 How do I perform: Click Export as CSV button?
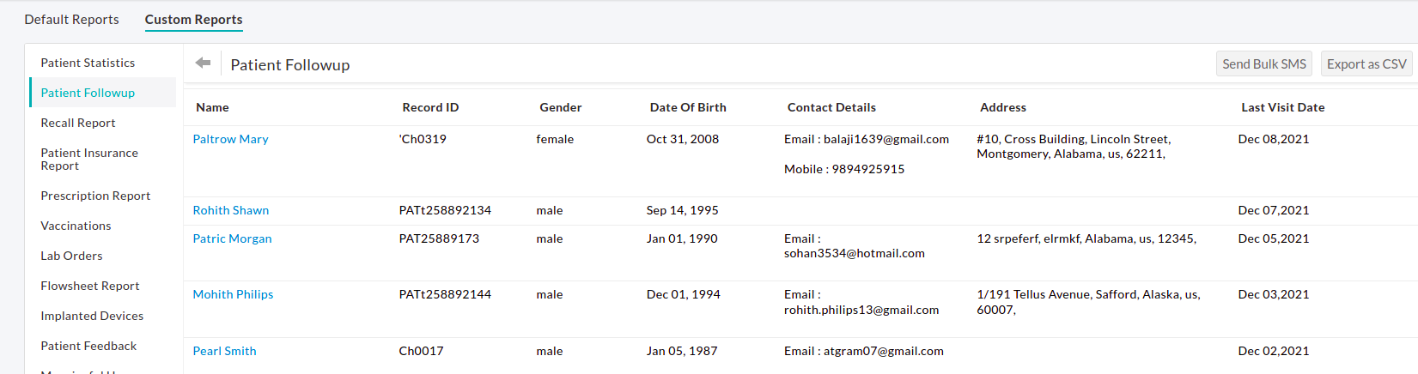(1366, 64)
